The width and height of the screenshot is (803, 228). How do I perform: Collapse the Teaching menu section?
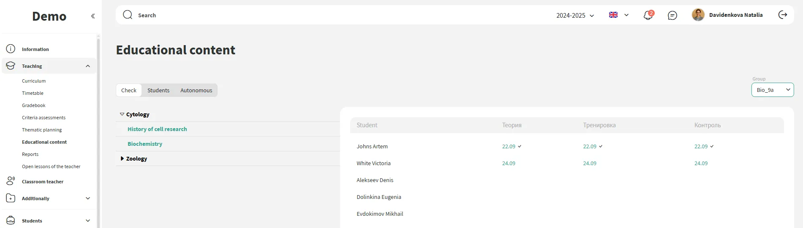(x=88, y=66)
